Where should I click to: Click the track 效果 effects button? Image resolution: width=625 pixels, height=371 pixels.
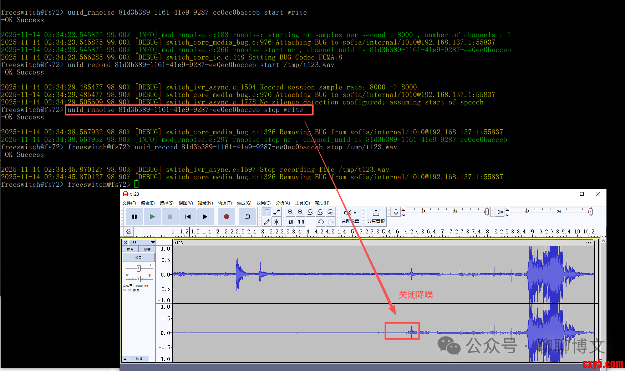[x=138, y=257]
